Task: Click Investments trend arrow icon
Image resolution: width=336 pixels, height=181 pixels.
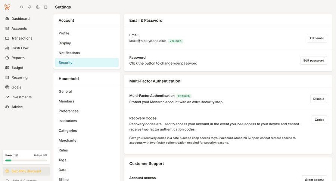Action: click(7, 97)
